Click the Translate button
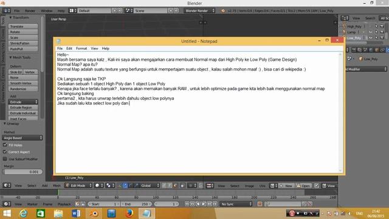Viewport: 389px width, 219px height. click(23, 26)
